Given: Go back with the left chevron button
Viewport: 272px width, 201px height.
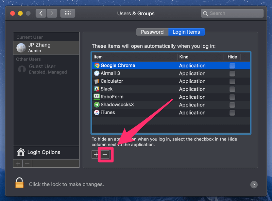Looking at the screenshot, I should click(x=41, y=13).
